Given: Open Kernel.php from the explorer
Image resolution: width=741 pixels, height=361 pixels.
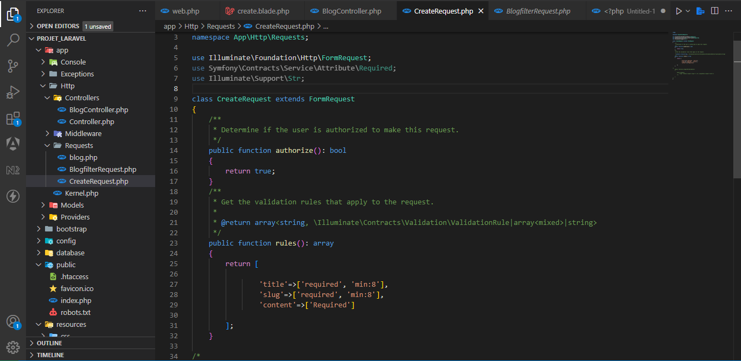Looking at the screenshot, I should pyautogui.click(x=81, y=194).
